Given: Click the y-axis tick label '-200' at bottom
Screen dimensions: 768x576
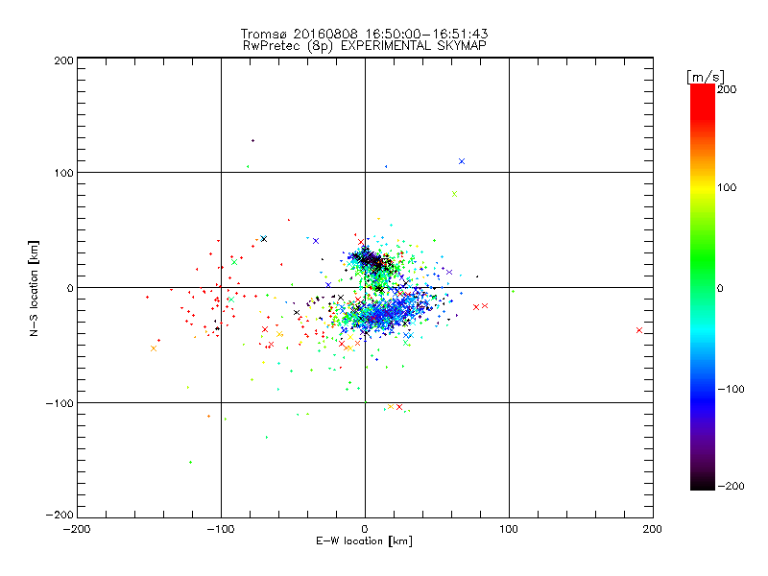Looking at the screenshot, I should [x=60, y=515].
